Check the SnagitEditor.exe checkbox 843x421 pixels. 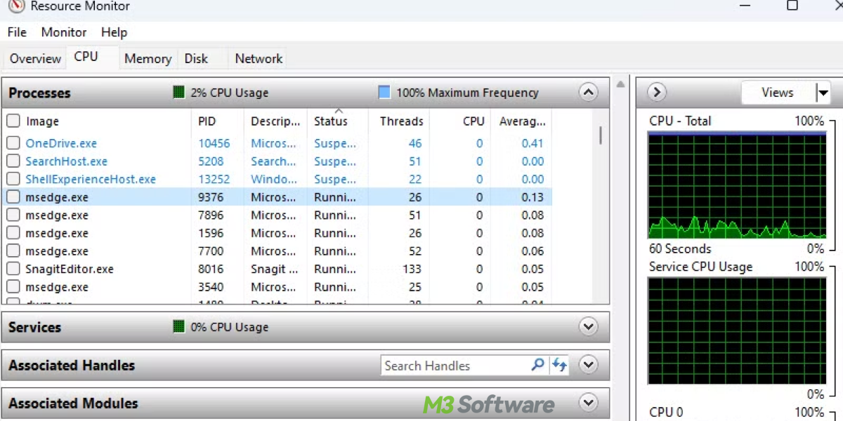[13, 269]
